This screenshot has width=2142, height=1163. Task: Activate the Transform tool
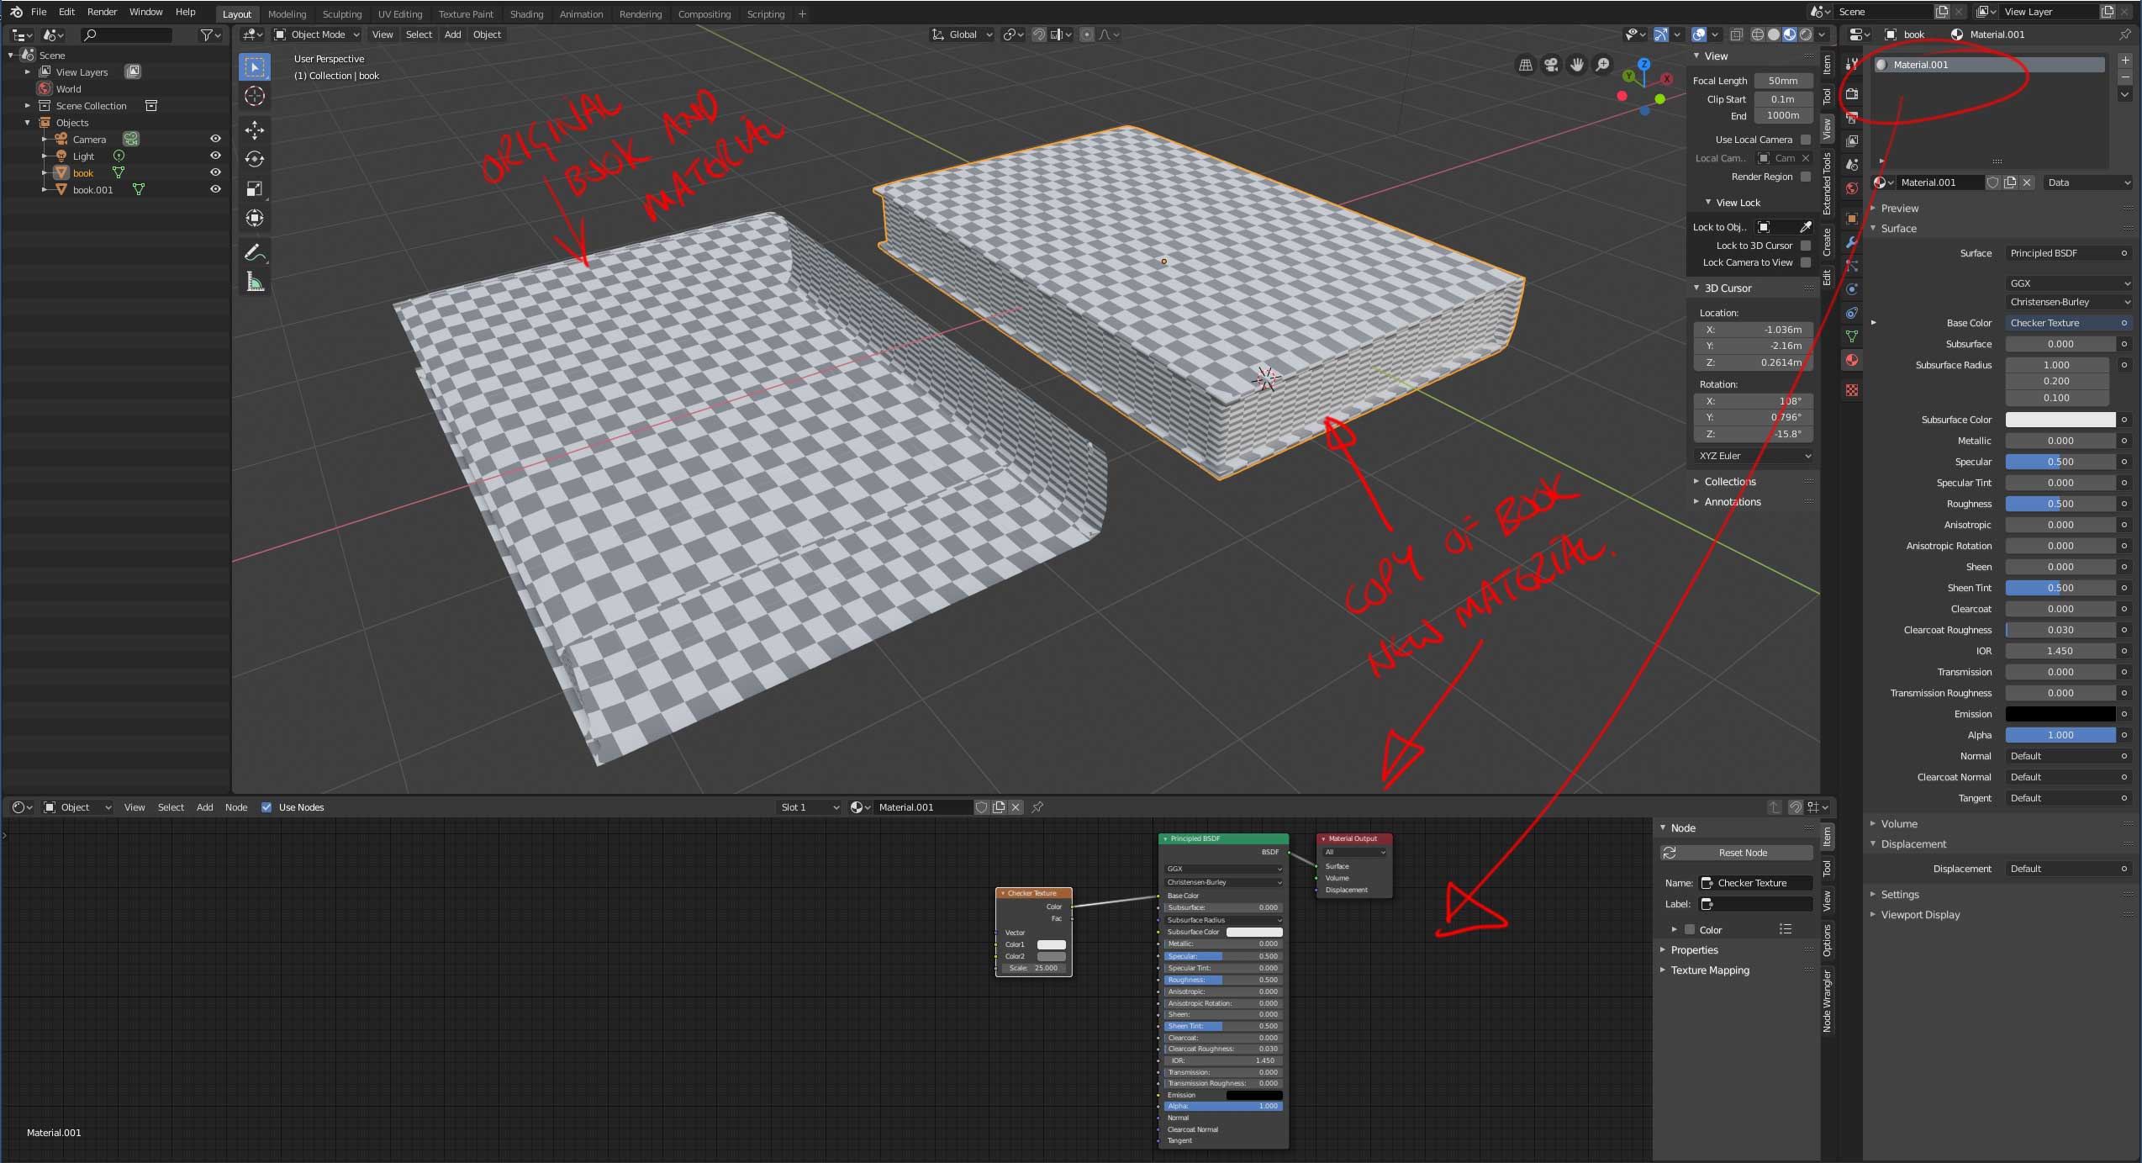point(255,218)
